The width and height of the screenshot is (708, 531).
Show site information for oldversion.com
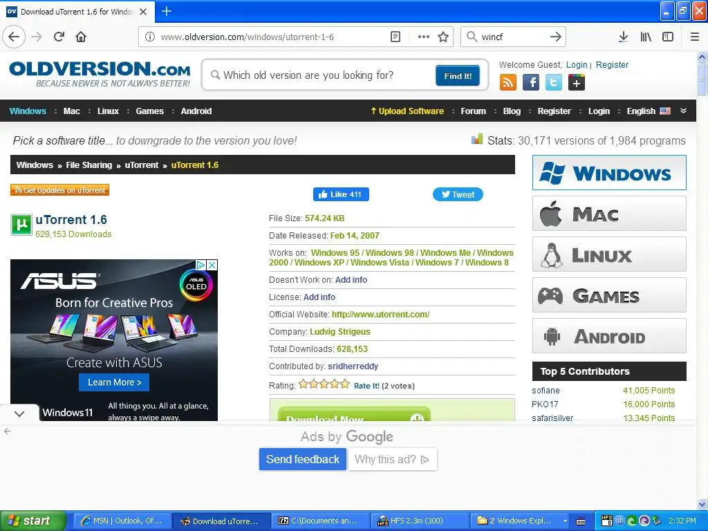(150, 37)
